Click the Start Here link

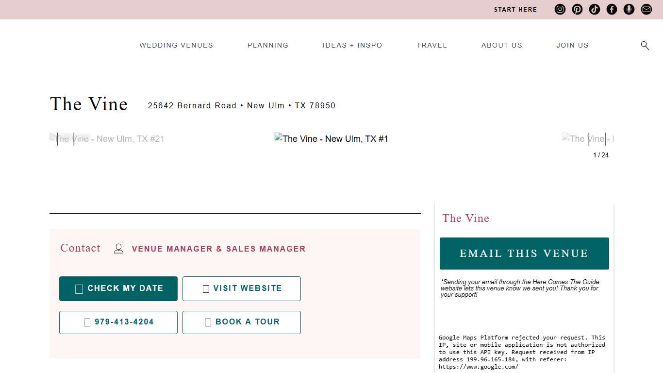point(515,9)
